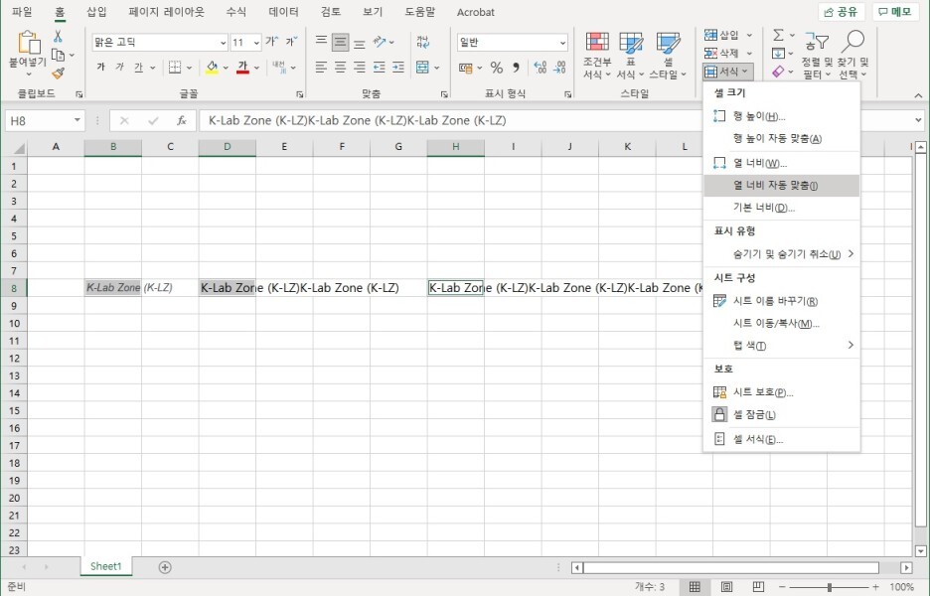Expand the formula bar
The height and width of the screenshot is (596, 930).
[x=918, y=120]
